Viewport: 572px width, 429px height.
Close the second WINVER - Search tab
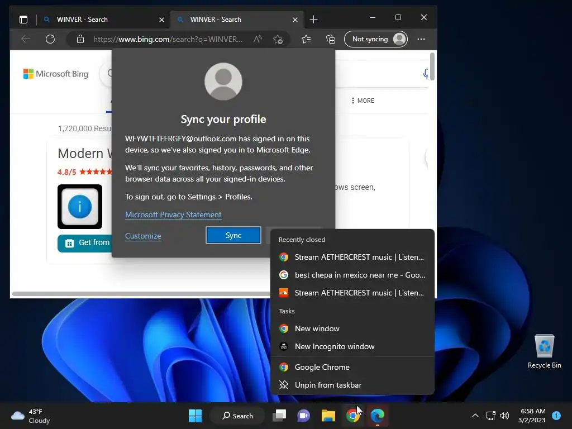coord(295,20)
